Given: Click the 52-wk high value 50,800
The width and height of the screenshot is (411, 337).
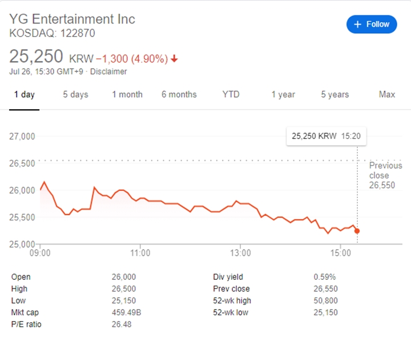Looking at the screenshot, I should (x=325, y=300).
